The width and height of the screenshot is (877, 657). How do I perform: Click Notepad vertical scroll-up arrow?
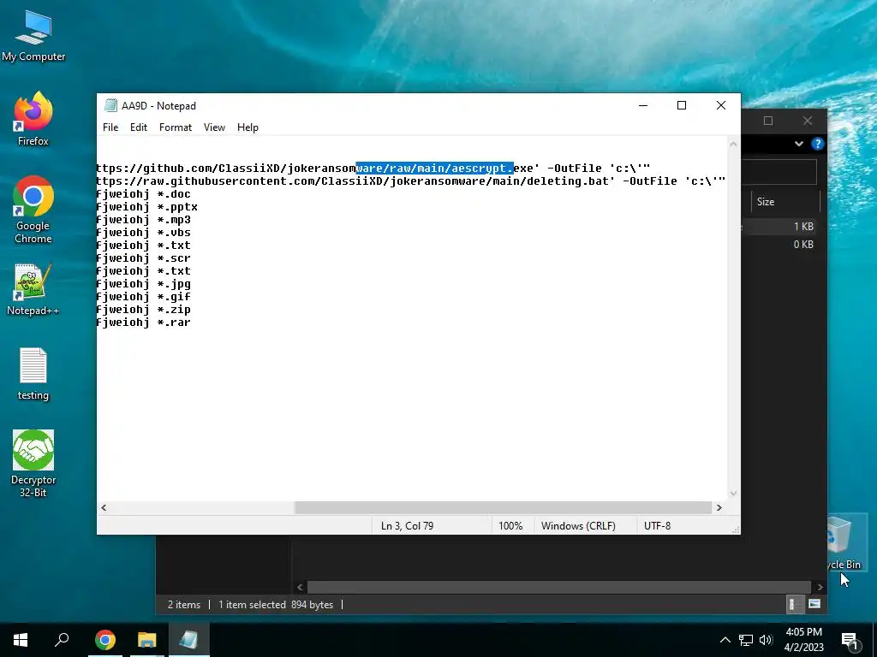733,144
